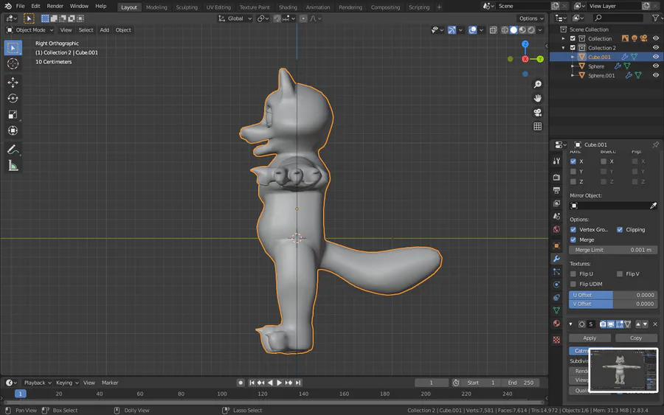Click the eyedropper for Mirror Object

click(652, 206)
